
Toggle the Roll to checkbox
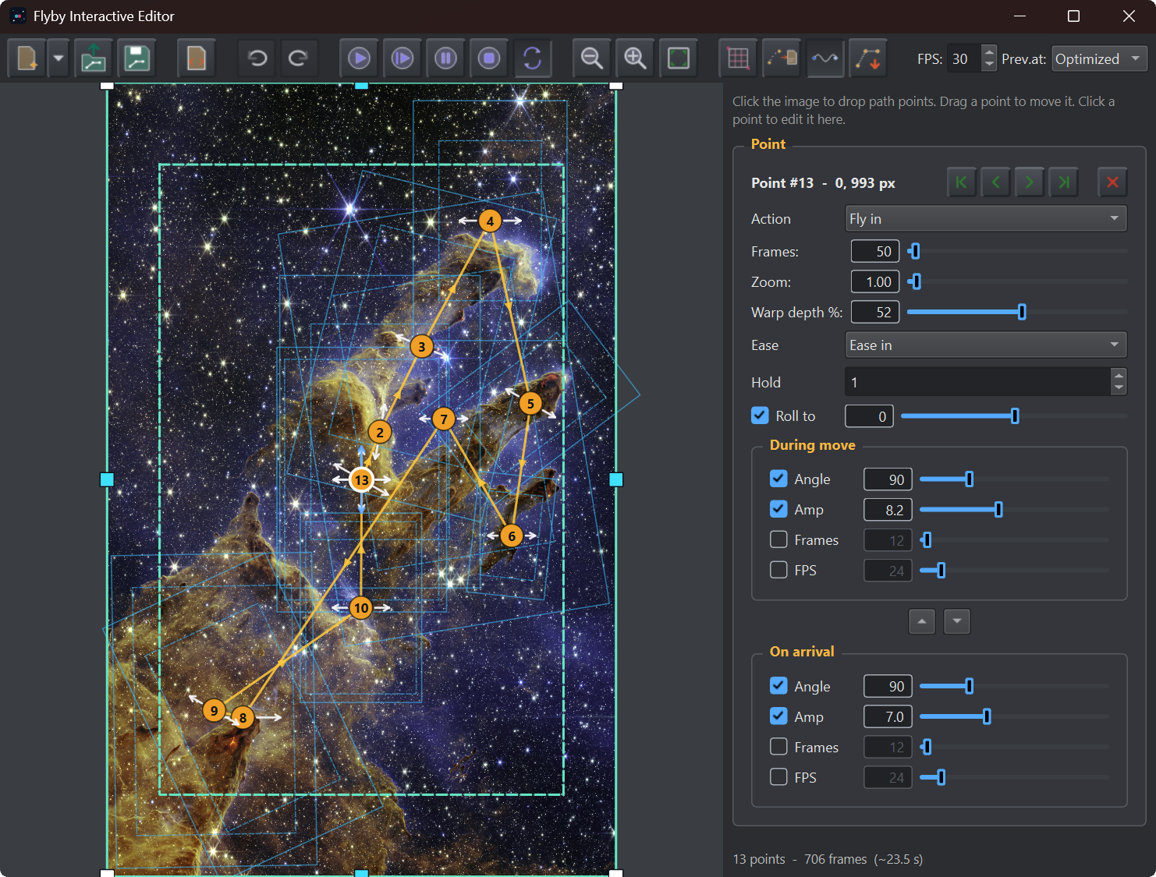[760, 416]
